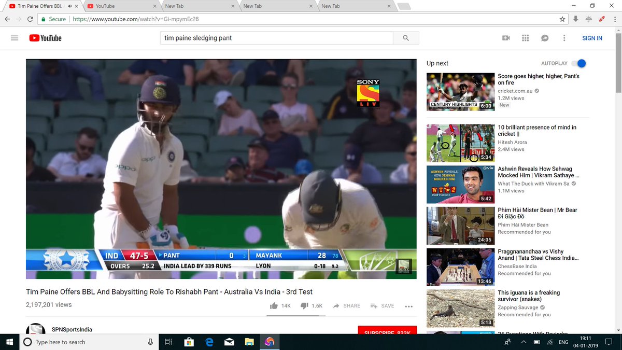The height and width of the screenshot is (350, 622).
Task: Click the Windows 'Type here to search' box
Action: pyautogui.click(x=88, y=342)
